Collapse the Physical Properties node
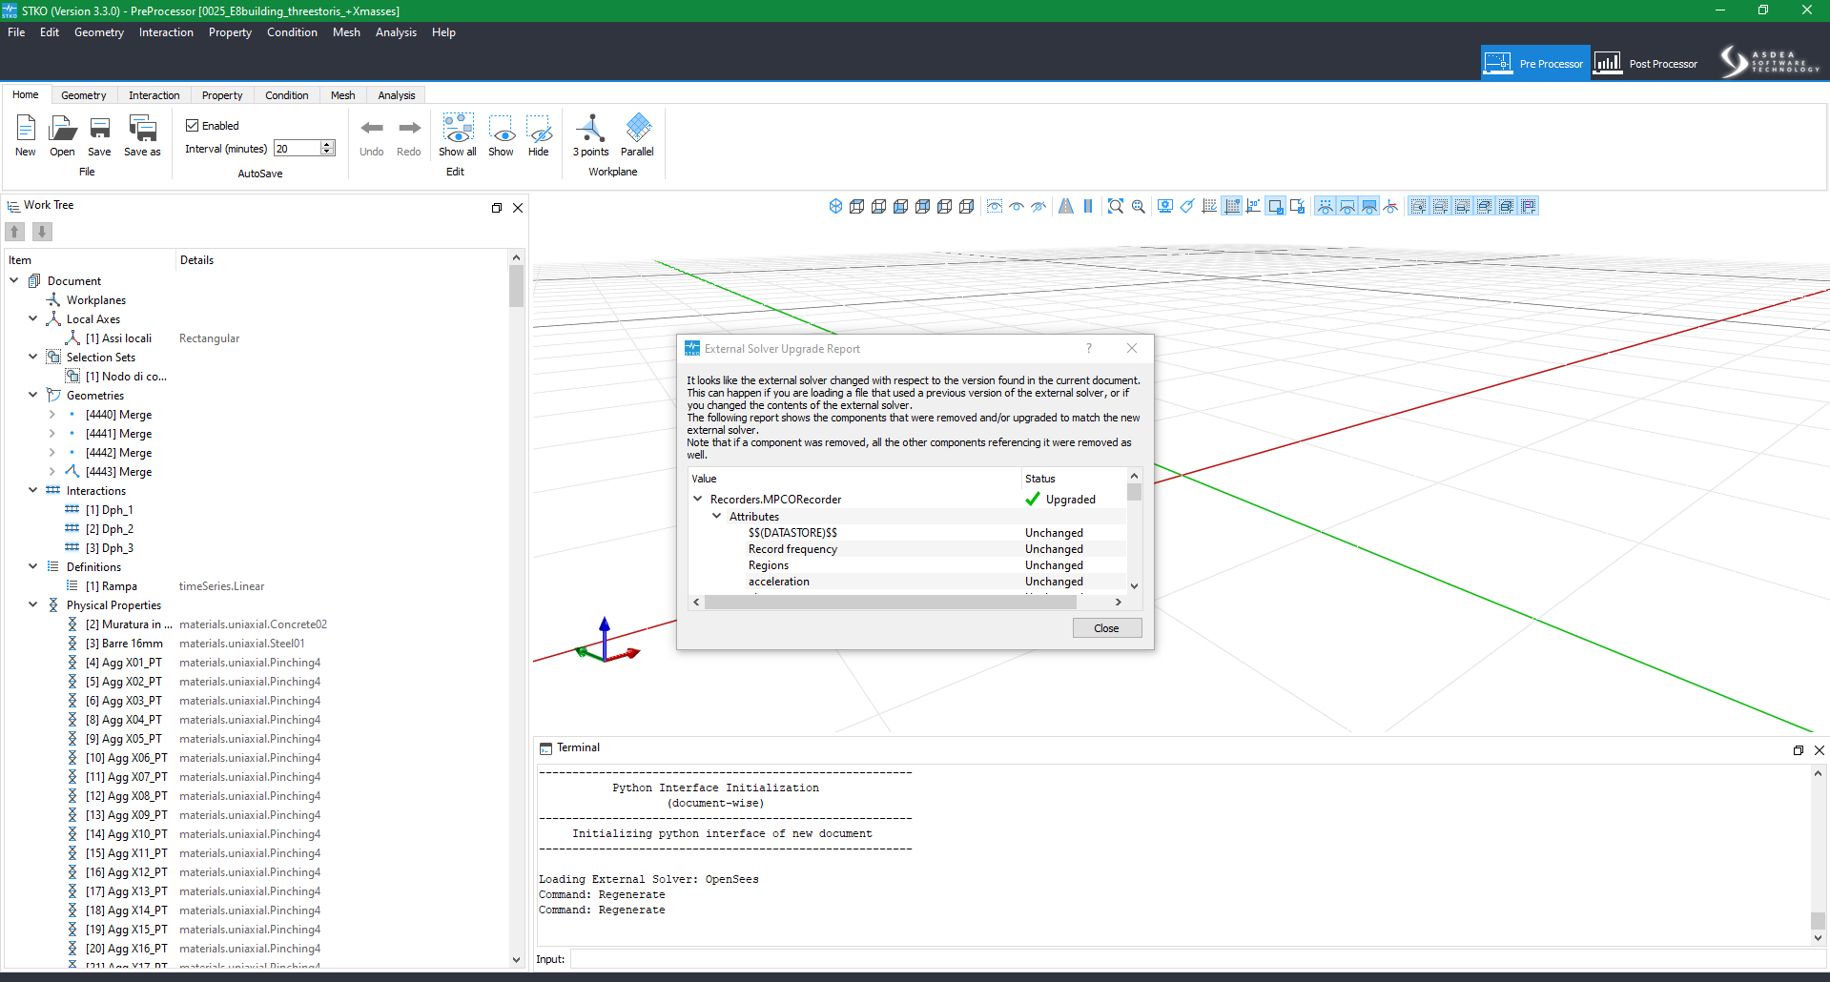Screen dimensions: 1830x982 pos(33,604)
